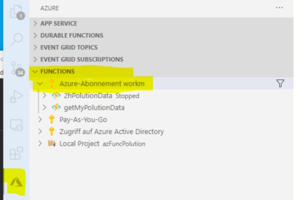The height and width of the screenshot is (200, 299).
Task: Expand the Event Grid Topics section
Action: (x=161, y=48)
